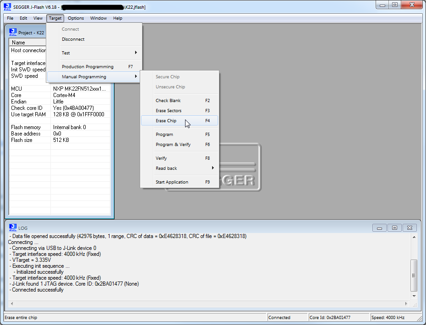Click the Flash memory row
This screenshot has height=325, width=426.
60,127
